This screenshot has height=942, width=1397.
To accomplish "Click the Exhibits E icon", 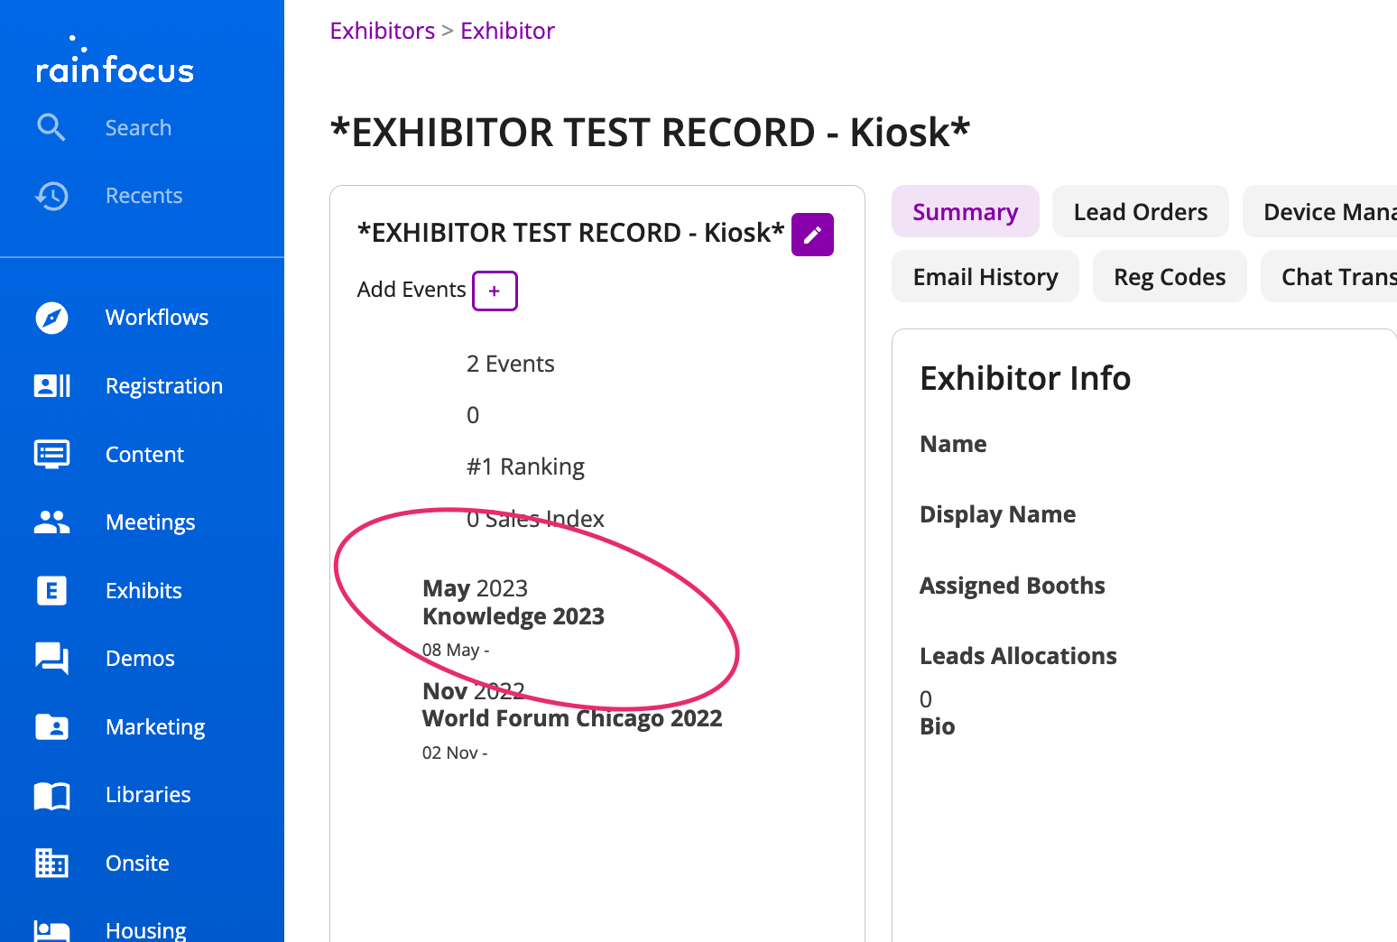I will (x=51, y=591).
